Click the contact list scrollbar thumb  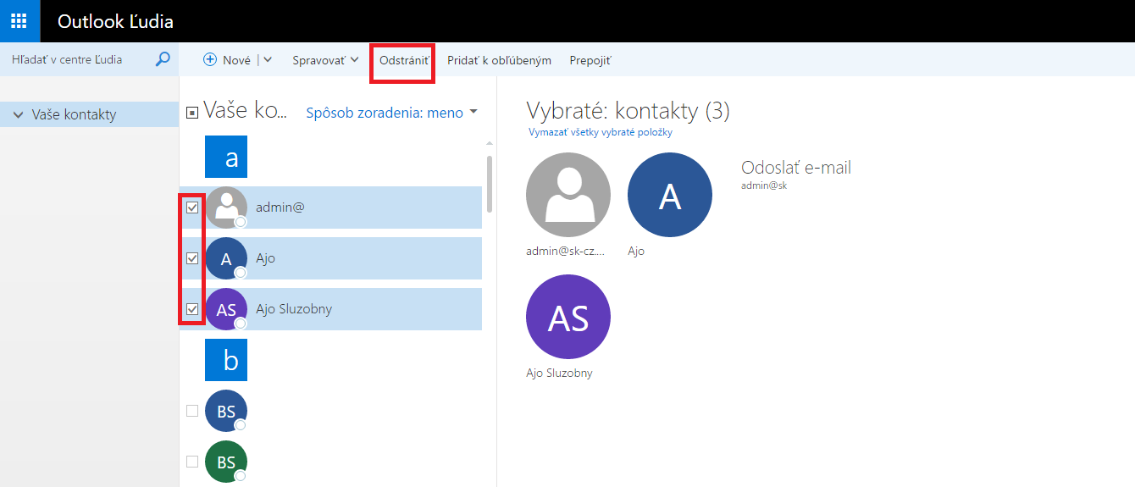pos(490,184)
